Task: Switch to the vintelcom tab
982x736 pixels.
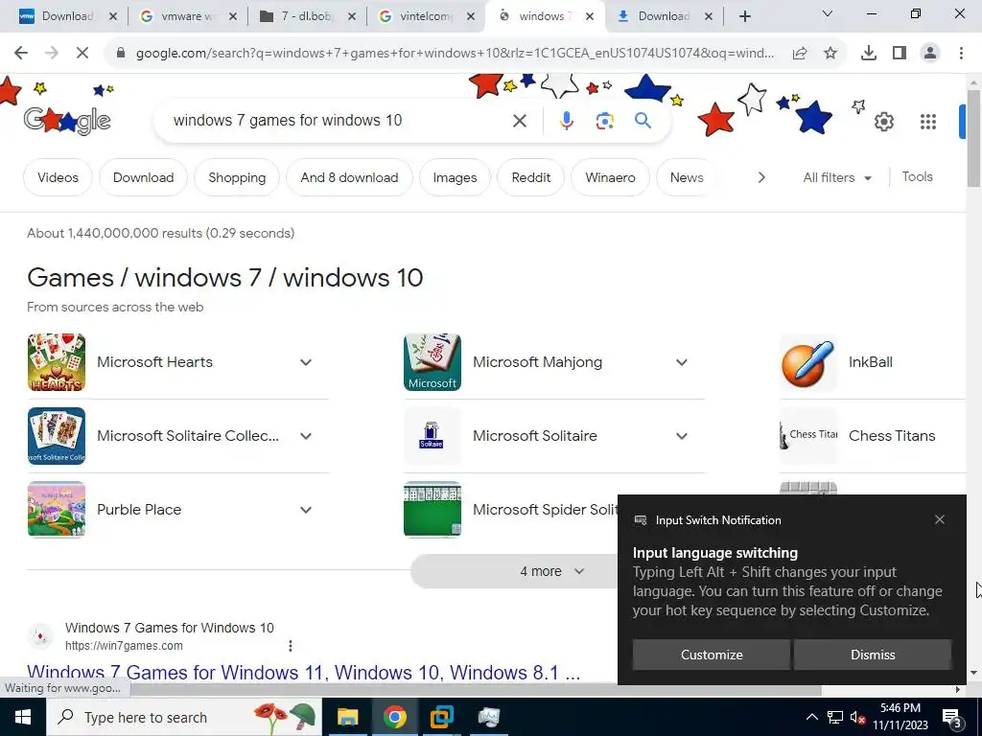Action: click(426, 16)
